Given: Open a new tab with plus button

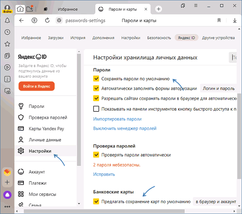Looking at the screenshot, I should 159,9.
